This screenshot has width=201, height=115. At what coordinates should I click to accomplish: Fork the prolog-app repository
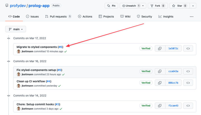pyautogui.click(x=158, y=6)
